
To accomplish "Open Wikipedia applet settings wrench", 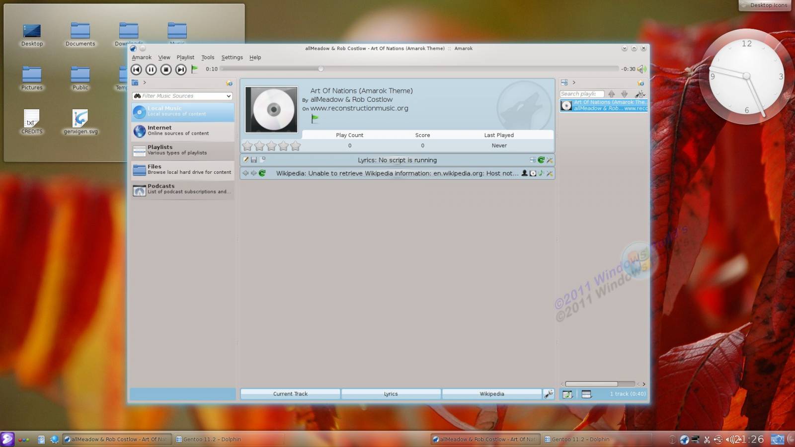I will click(x=550, y=173).
